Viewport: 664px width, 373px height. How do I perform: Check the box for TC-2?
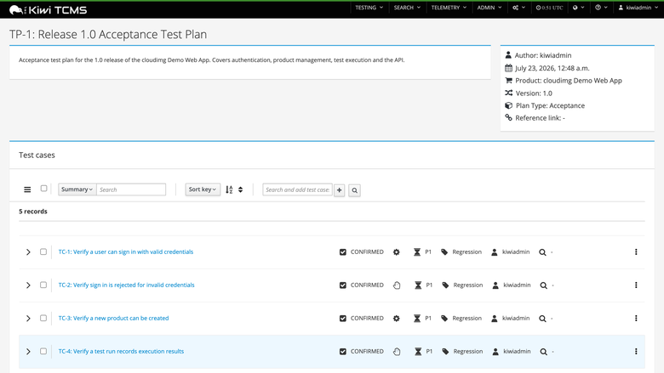pos(43,285)
